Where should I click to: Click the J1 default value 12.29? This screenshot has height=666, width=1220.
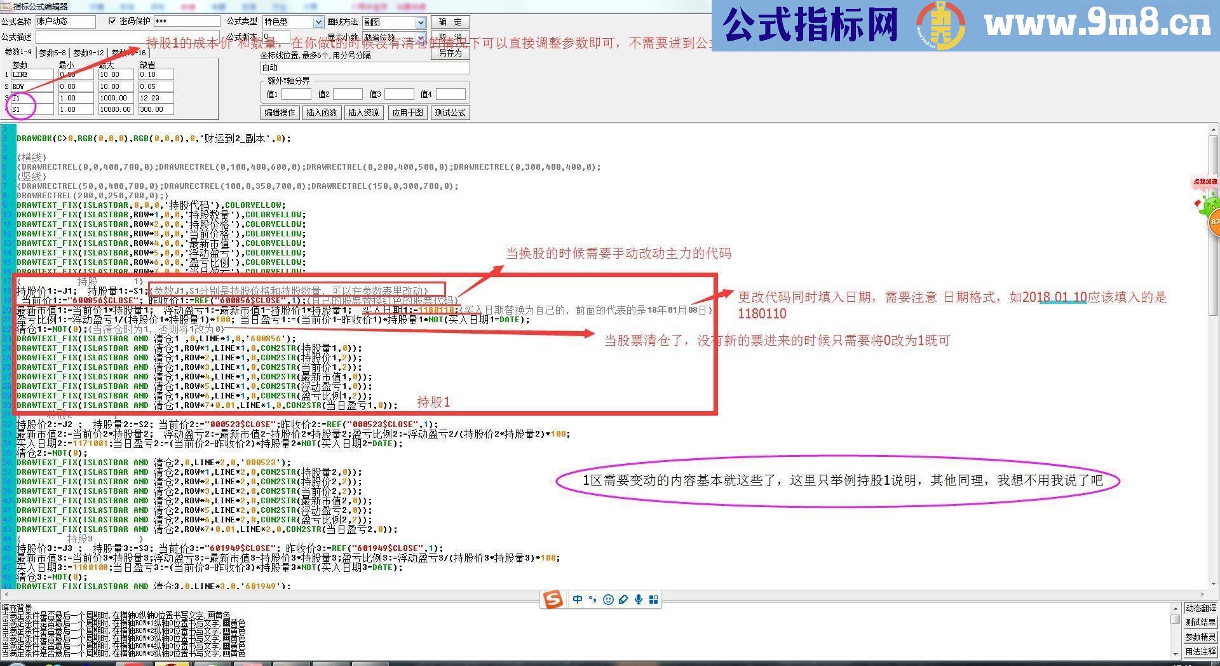[x=156, y=98]
